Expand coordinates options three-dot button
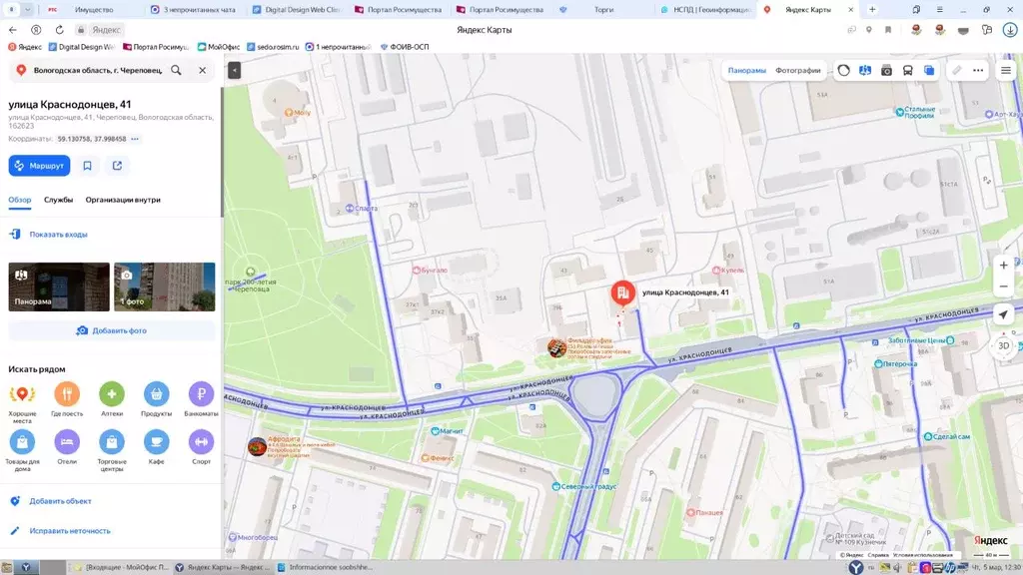 pyautogui.click(x=135, y=139)
